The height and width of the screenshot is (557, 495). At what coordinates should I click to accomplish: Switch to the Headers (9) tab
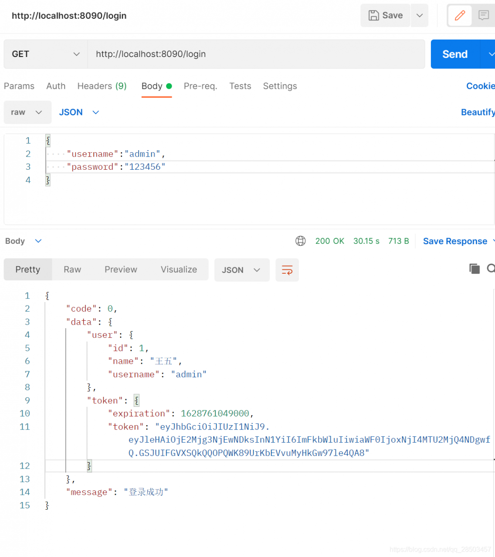click(102, 86)
